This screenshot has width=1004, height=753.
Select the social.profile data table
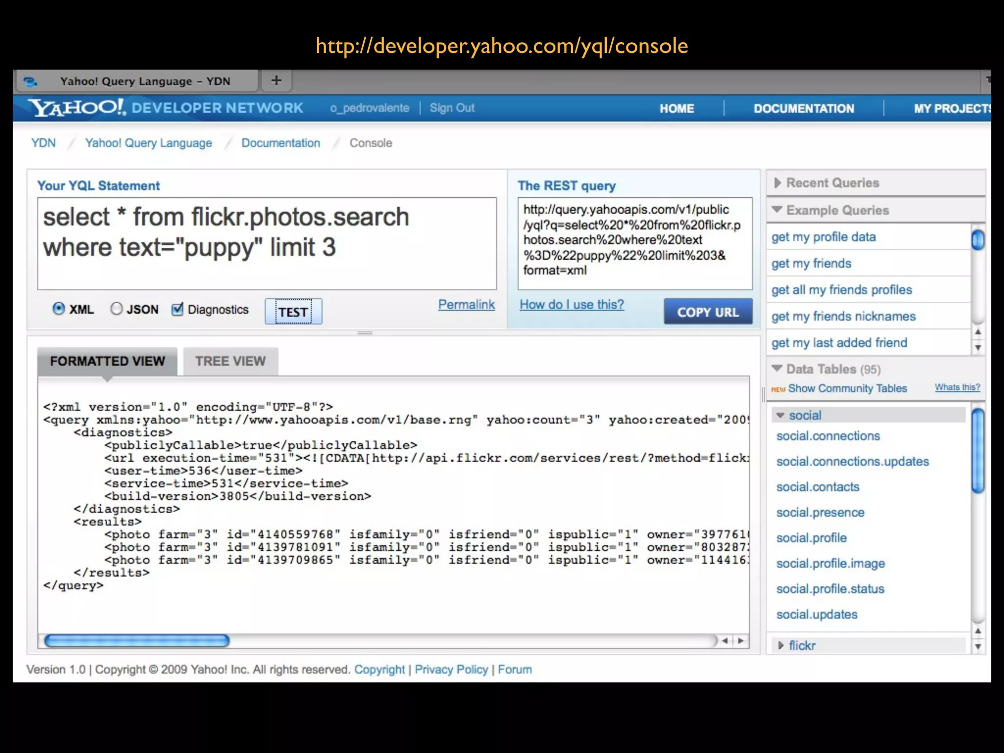point(811,538)
